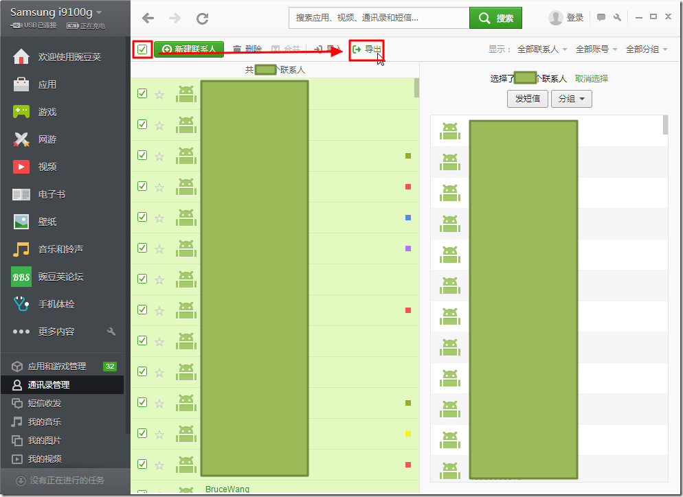The image size is (683, 497).
Task: Click the 发短信 send SMS button
Action: click(x=528, y=99)
